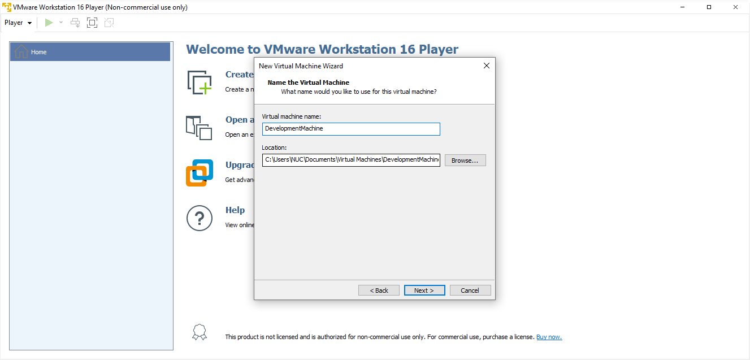Click the Help heading text
The image size is (750, 360).
[235, 210]
